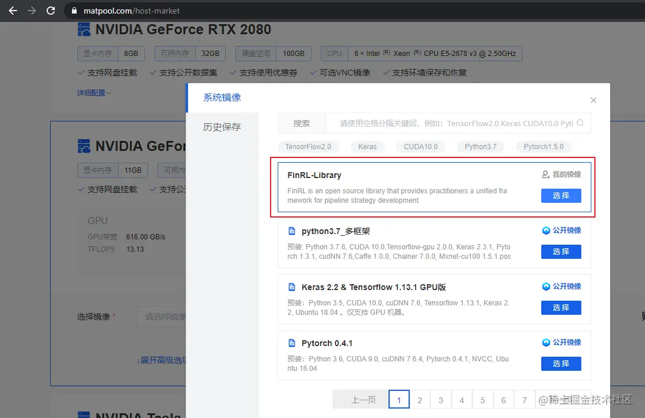Go to pagination page 6
This screenshot has height=418, width=645.
(504, 400)
